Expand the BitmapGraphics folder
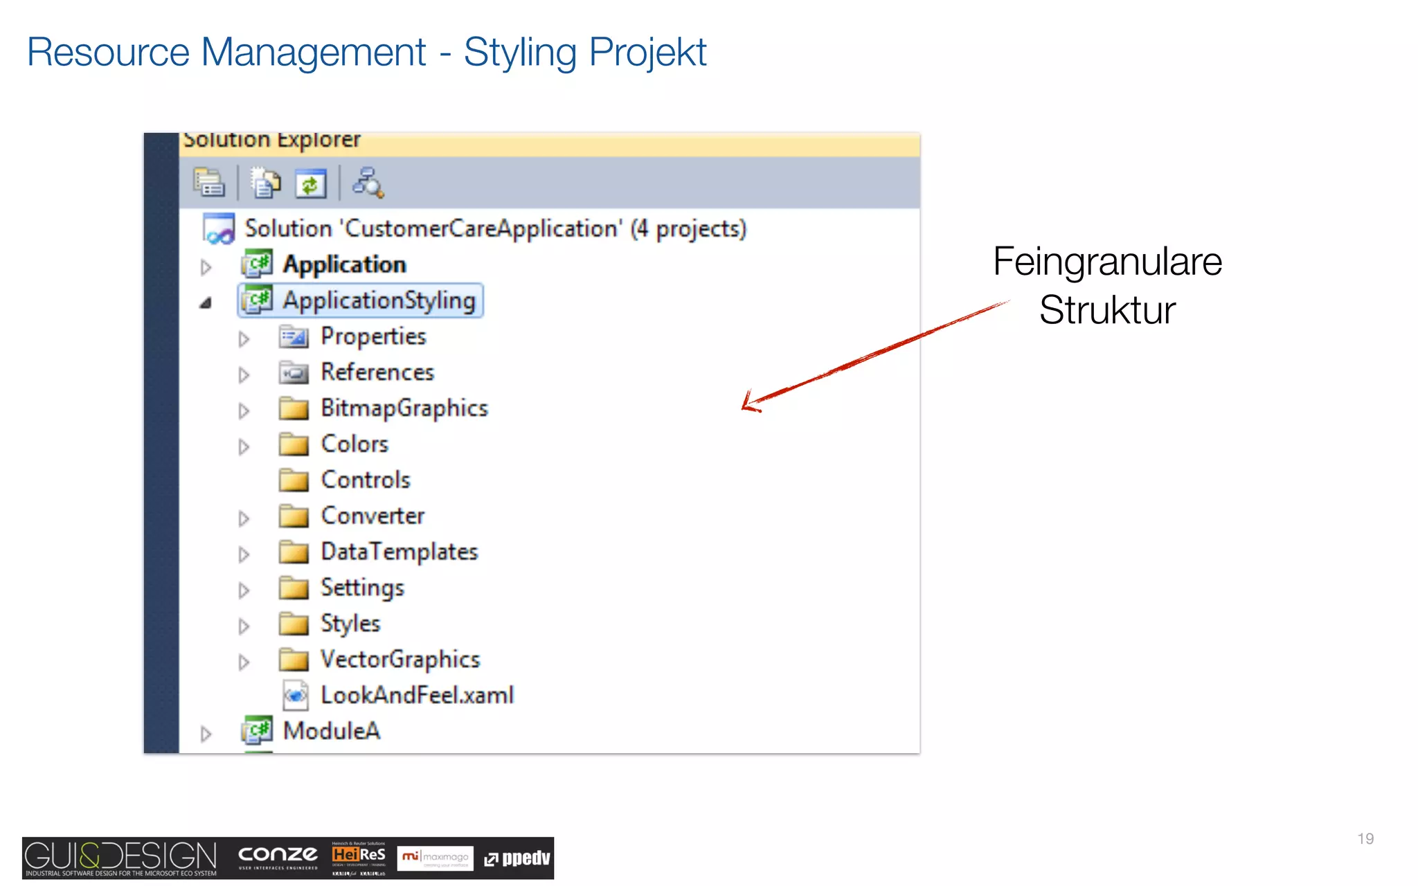Screen dimensions: 1418x886 pyautogui.click(x=244, y=411)
